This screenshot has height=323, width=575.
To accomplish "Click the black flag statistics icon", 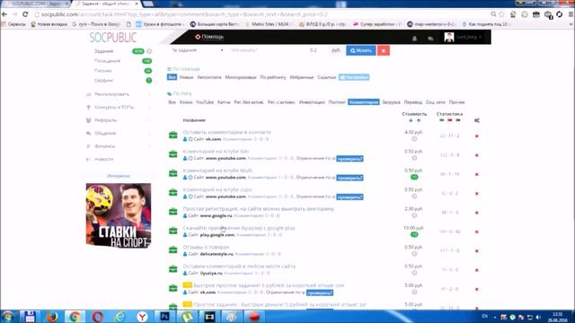I will [458, 120].
